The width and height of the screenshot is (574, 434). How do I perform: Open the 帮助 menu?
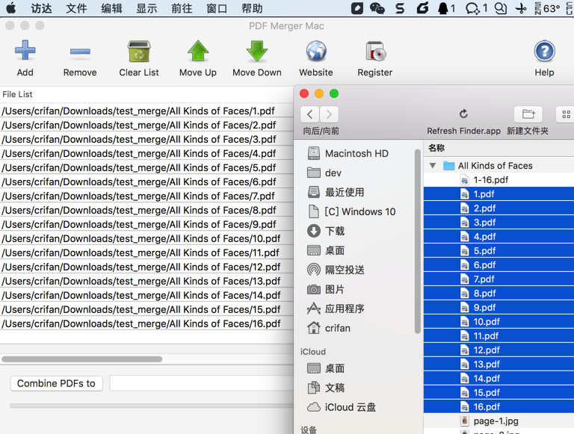252,8
